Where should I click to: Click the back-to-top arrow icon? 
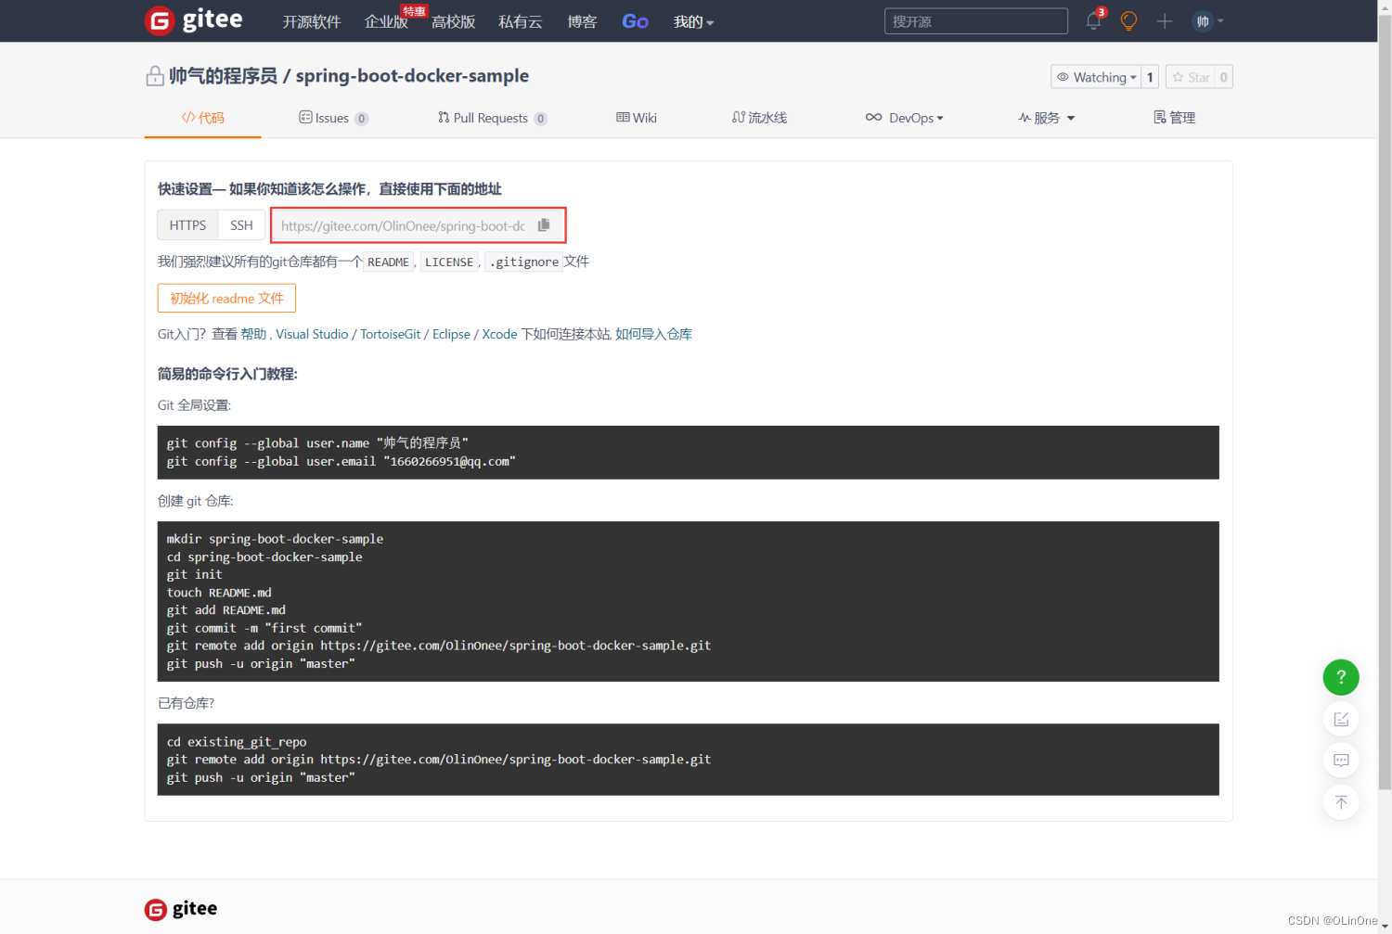pos(1341,802)
